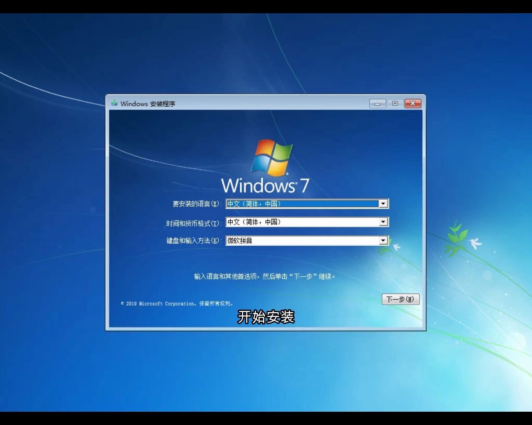Click the Microsoft Corporation copyright text
This screenshot has height=425, width=532.
click(177, 304)
